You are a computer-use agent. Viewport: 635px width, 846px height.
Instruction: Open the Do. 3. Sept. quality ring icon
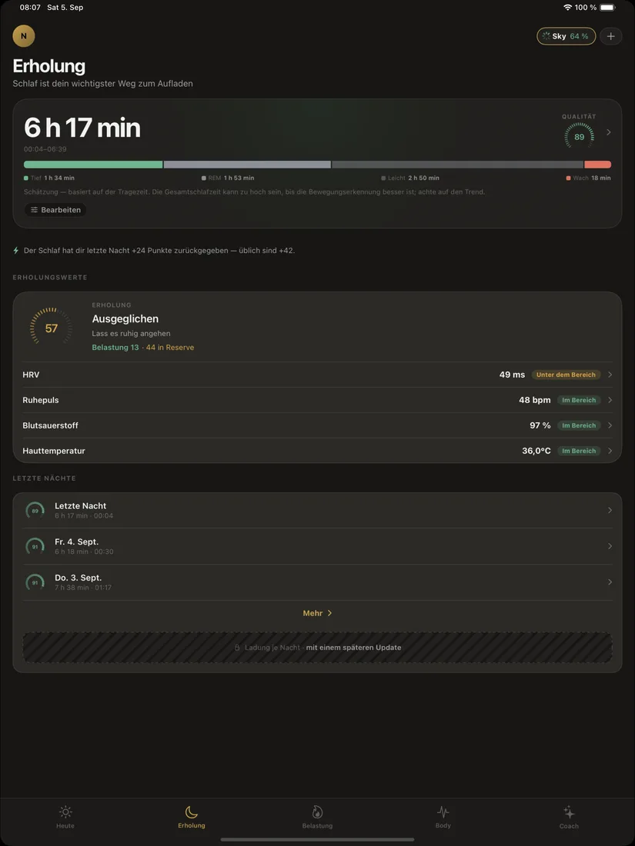coord(35,582)
